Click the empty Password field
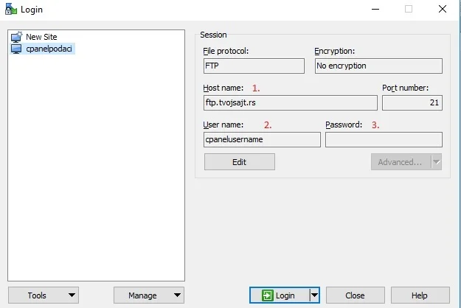Screen dimensions: 461x308 [384, 139]
